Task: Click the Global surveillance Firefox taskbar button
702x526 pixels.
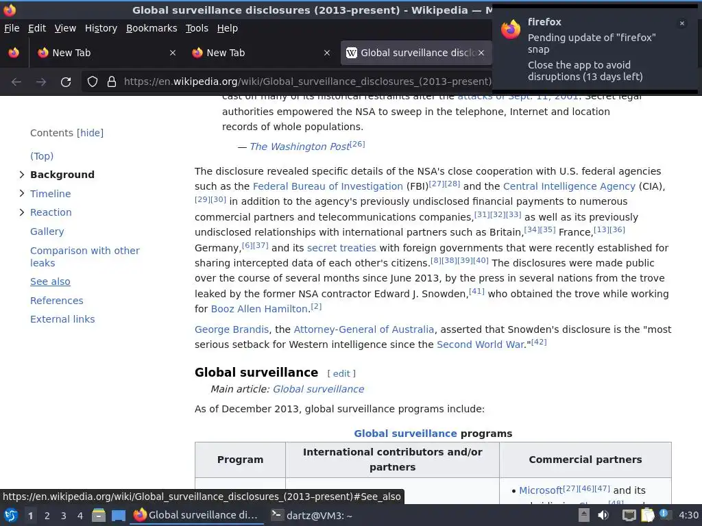Action: [x=197, y=515]
